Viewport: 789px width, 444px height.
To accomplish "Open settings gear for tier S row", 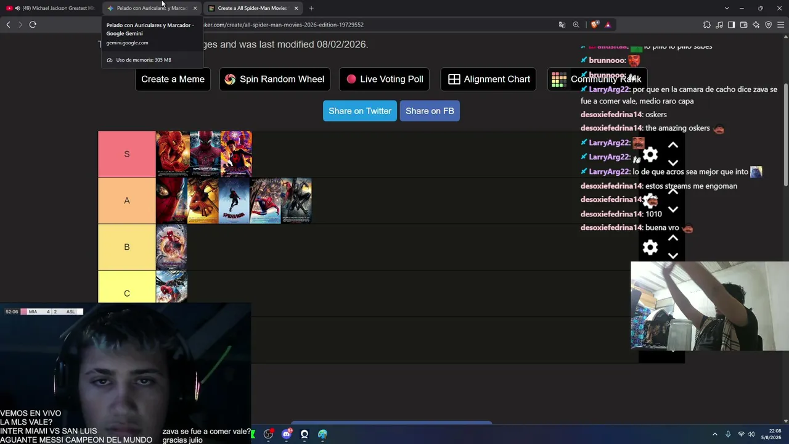I will [650, 154].
